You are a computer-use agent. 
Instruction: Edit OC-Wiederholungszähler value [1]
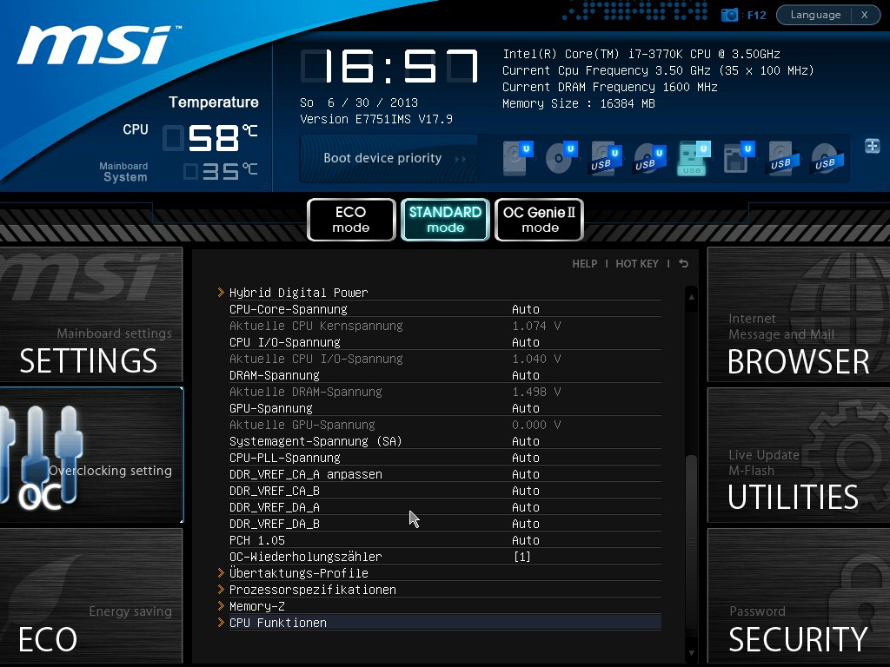point(522,557)
